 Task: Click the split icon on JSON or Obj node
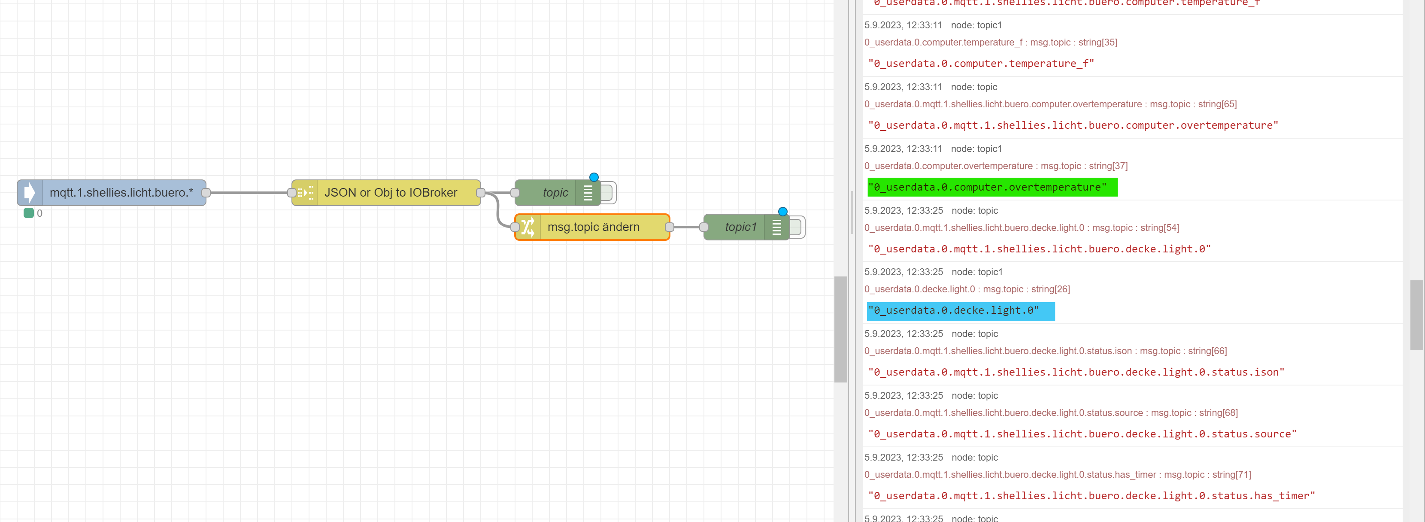click(x=305, y=193)
